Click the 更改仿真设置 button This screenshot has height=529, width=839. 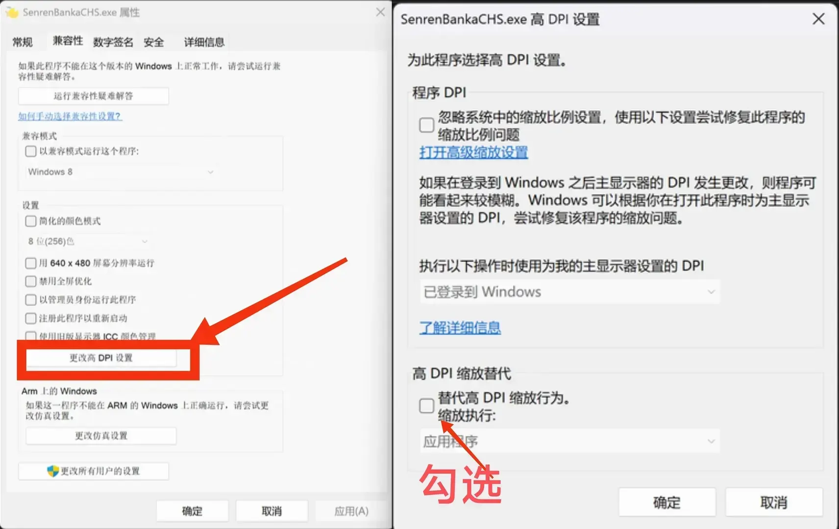pyautogui.click(x=101, y=436)
